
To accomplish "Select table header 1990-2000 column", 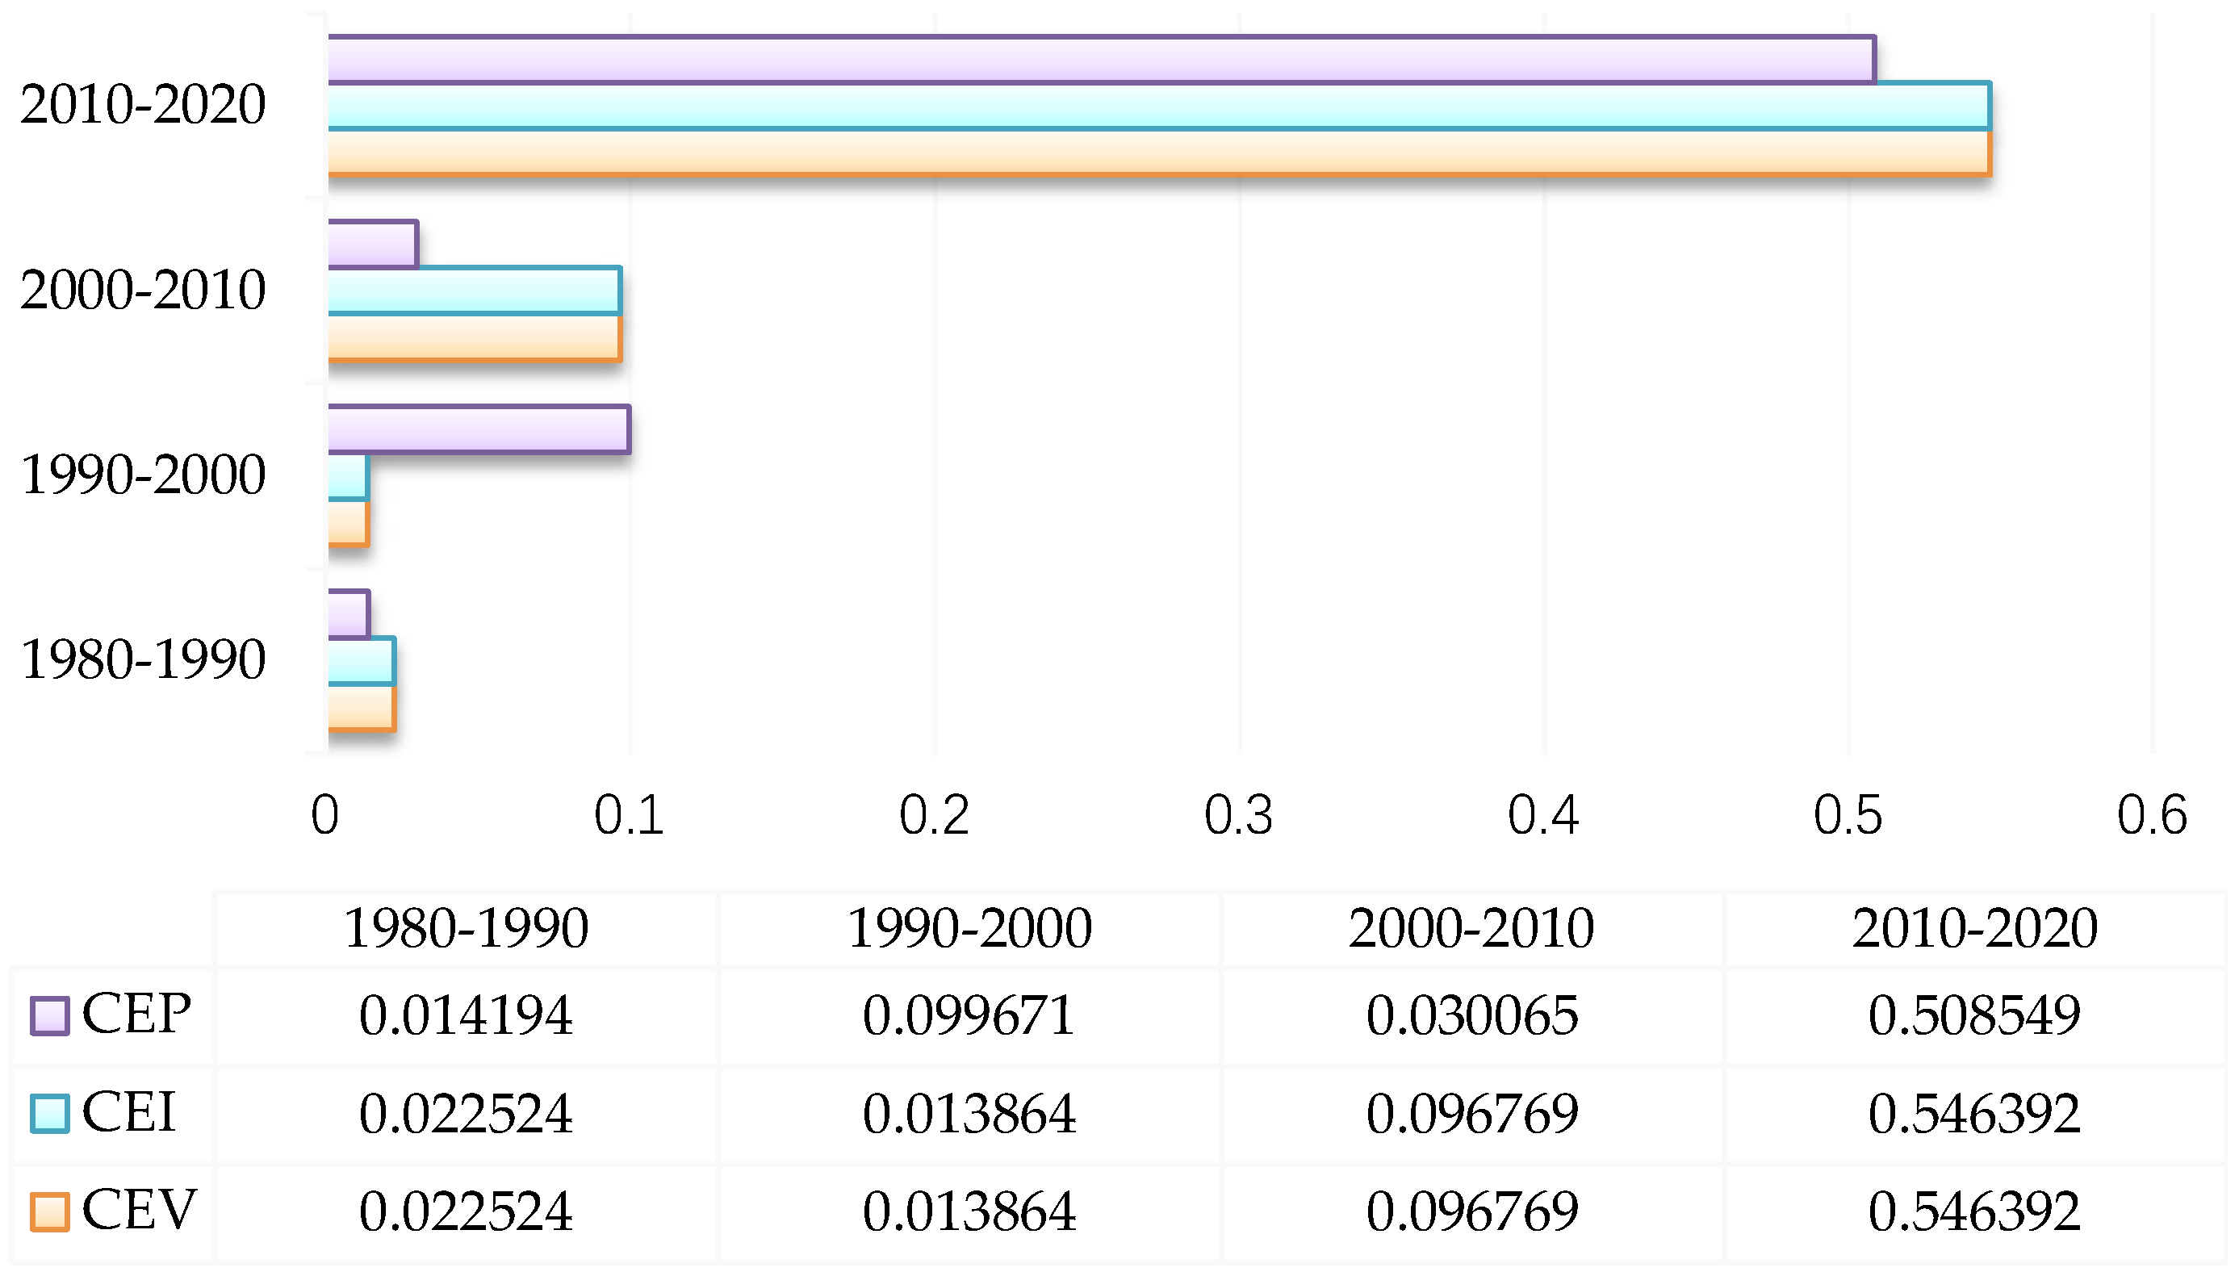I will [x=969, y=929].
